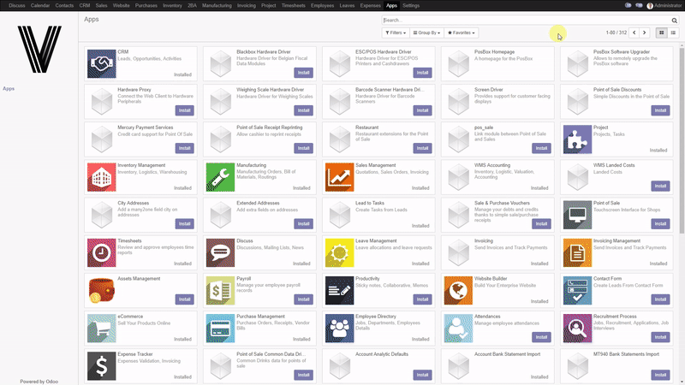Screen dimensions: 685x385
Task: Install the Point of Sale app
Action: [660, 224]
